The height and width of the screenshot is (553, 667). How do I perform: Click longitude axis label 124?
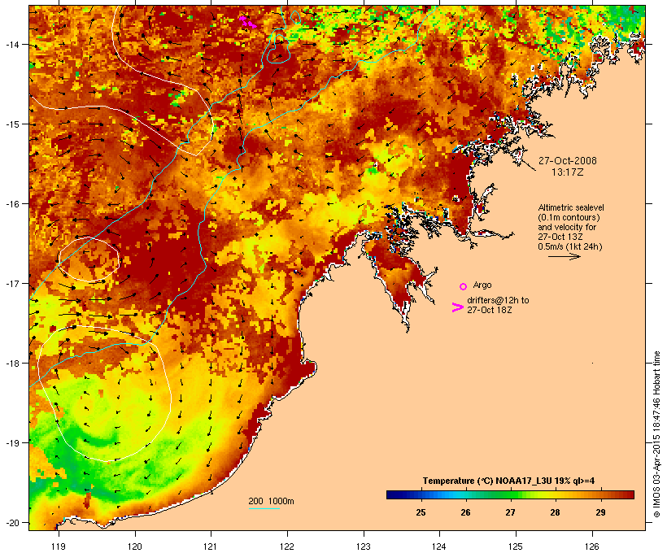[x=439, y=546]
